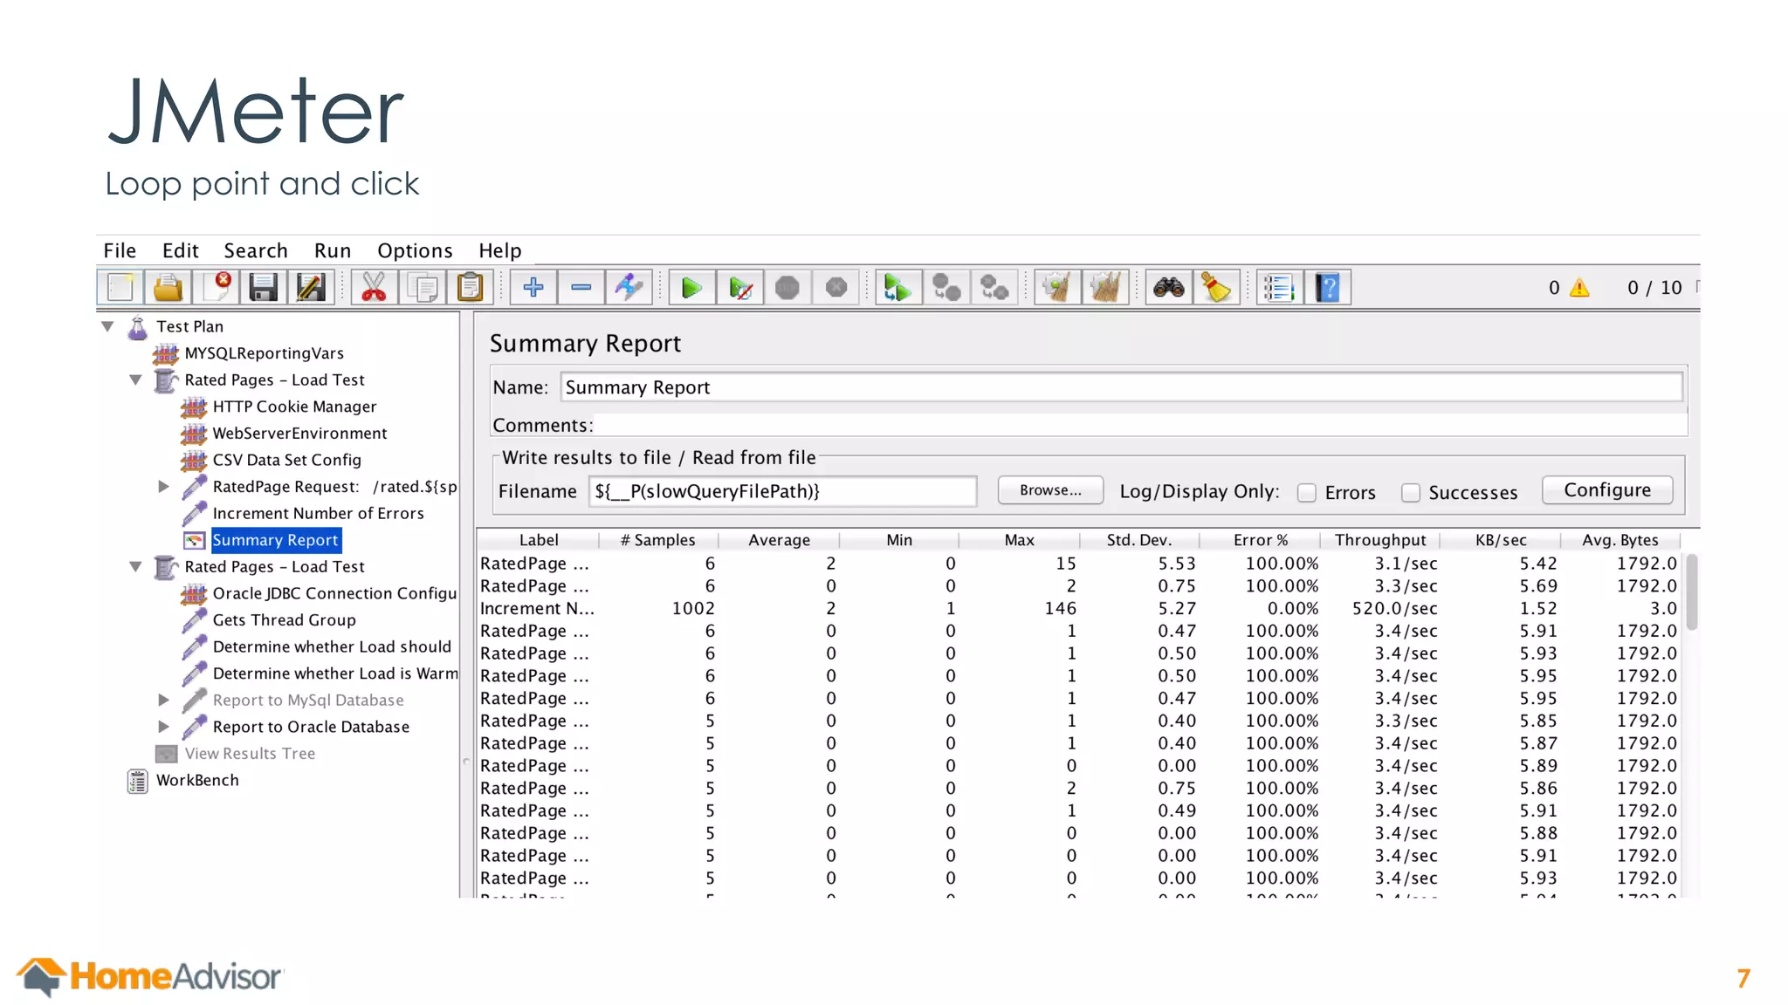
Task: Click the Save As pencil icon
Action: pos(311,287)
